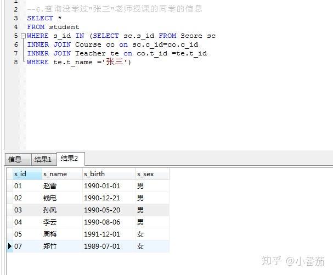Collapse the code fold at line 5
Viewport: 333px width, 275px height.
tap(23, 36)
